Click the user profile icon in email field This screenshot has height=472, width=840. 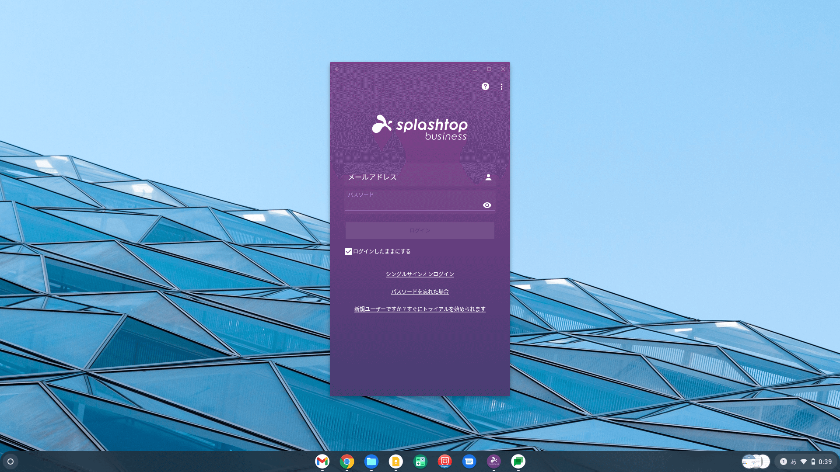[x=488, y=177]
